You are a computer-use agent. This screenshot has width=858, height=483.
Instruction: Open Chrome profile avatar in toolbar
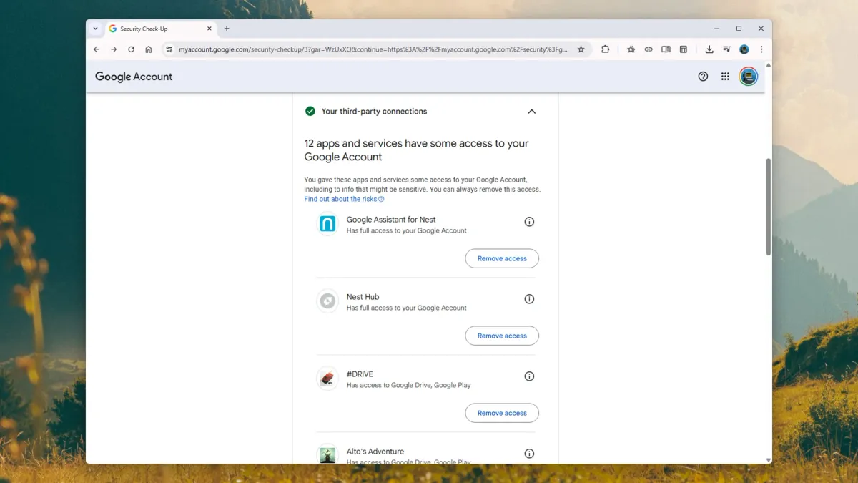coord(744,49)
